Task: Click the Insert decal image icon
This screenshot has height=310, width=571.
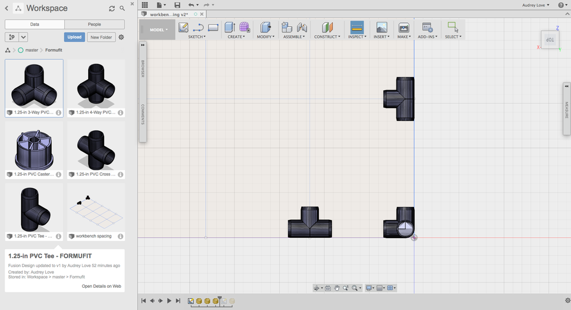Action: tap(381, 27)
